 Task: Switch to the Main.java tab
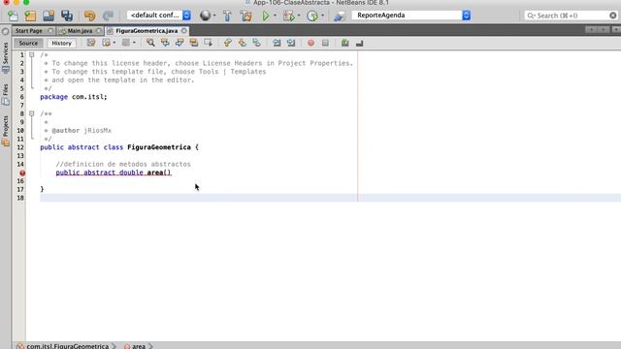(x=80, y=30)
